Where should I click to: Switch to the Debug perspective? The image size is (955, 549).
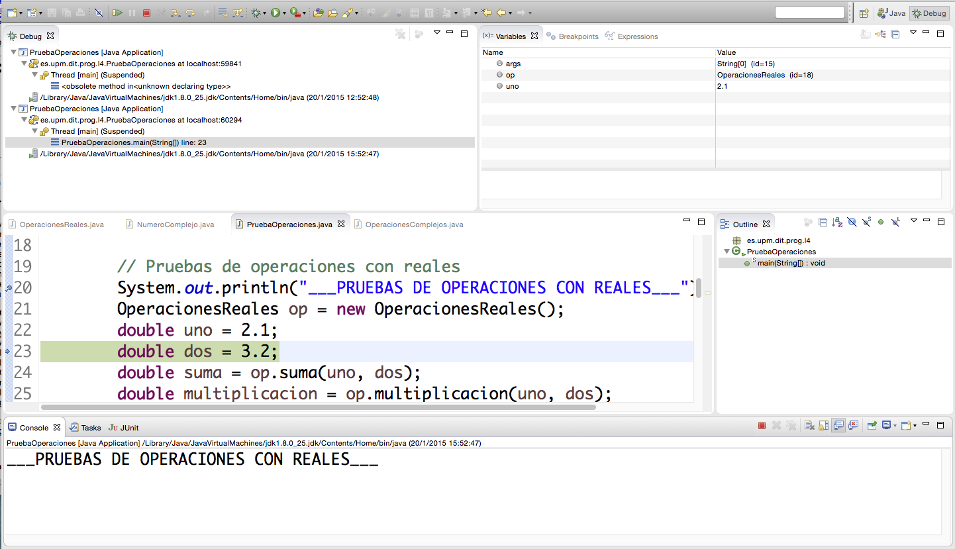tap(929, 13)
